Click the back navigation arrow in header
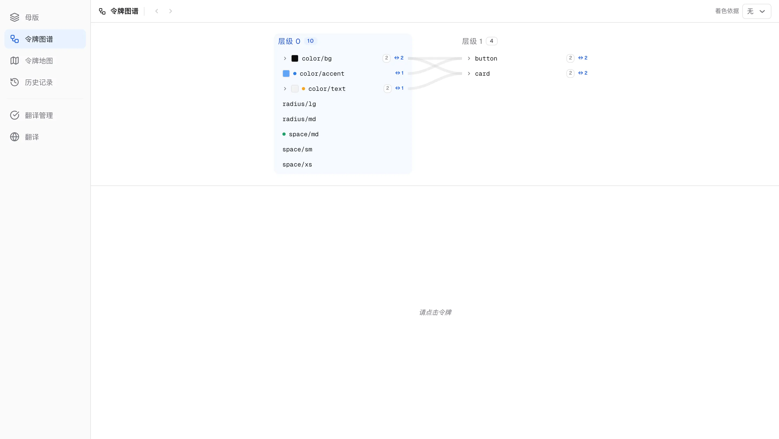This screenshot has height=439, width=779. pyautogui.click(x=157, y=11)
